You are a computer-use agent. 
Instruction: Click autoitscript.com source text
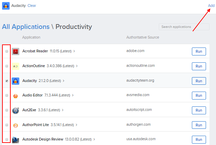[x=139, y=110]
